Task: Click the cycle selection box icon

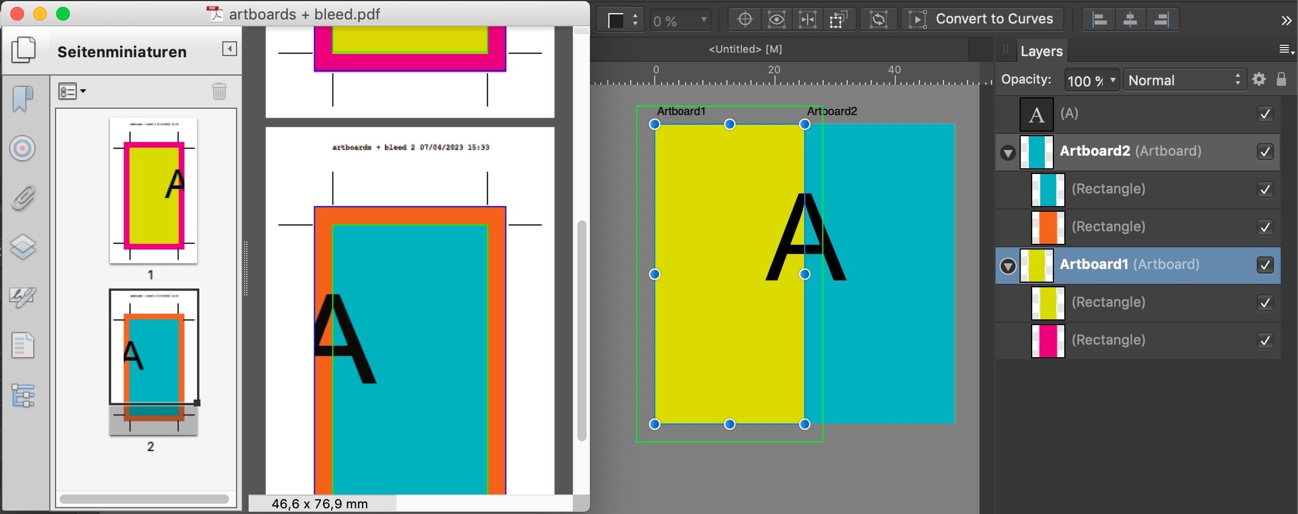Action: tap(878, 19)
